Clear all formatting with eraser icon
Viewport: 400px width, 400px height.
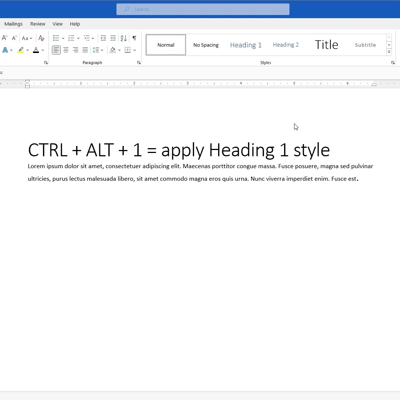click(x=41, y=38)
